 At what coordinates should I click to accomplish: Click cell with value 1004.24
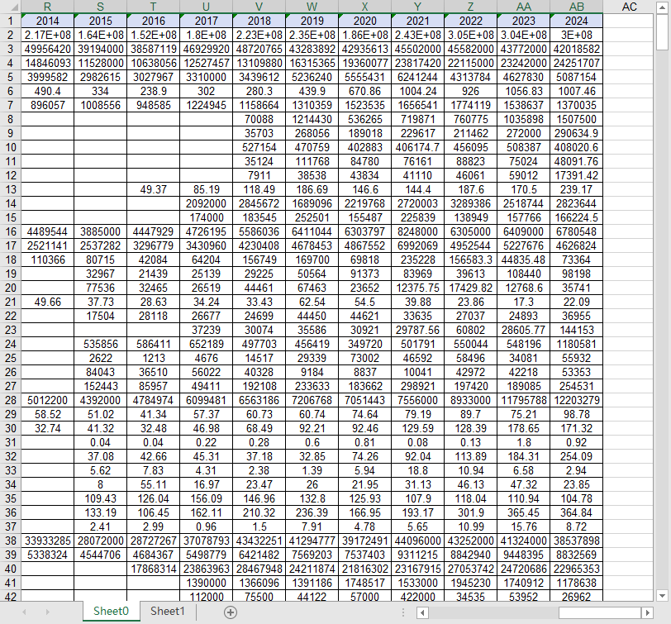417,91
